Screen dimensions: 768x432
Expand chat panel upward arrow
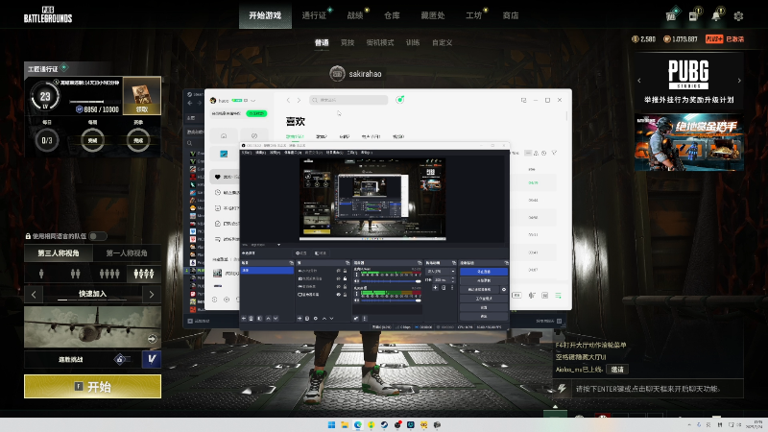click(x=555, y=406)
